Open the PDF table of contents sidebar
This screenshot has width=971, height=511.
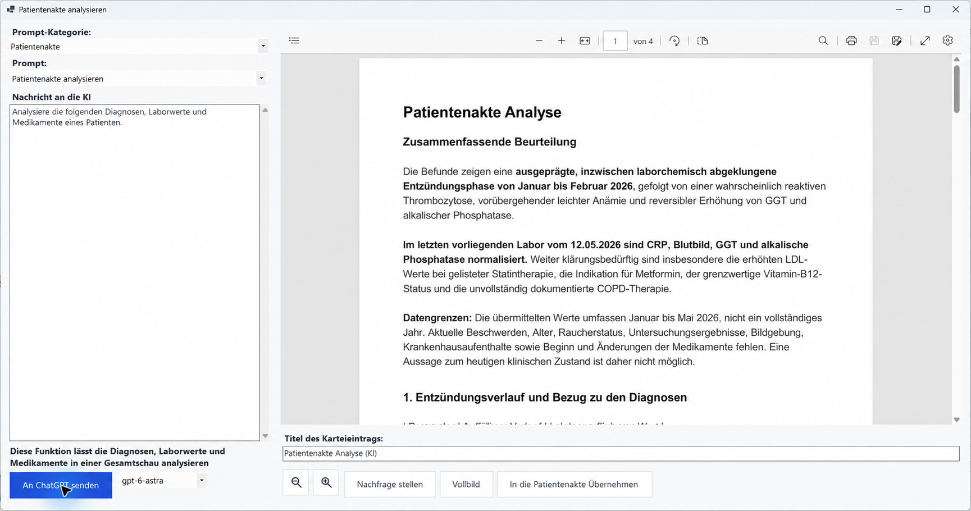[x=294, y=40]
